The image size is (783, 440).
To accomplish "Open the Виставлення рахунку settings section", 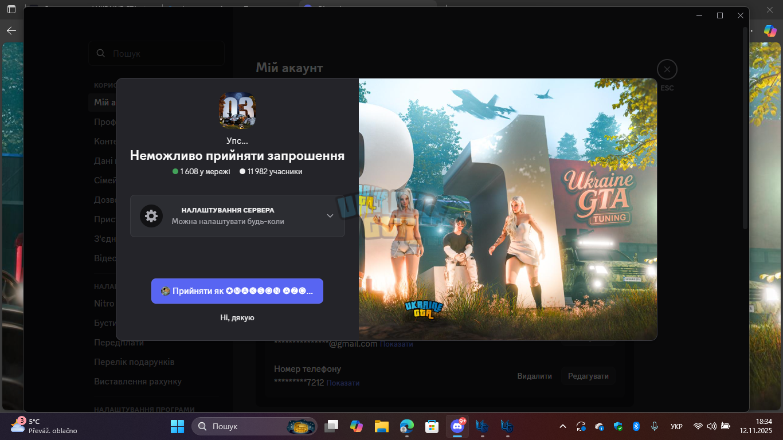I will coord(138,382).
